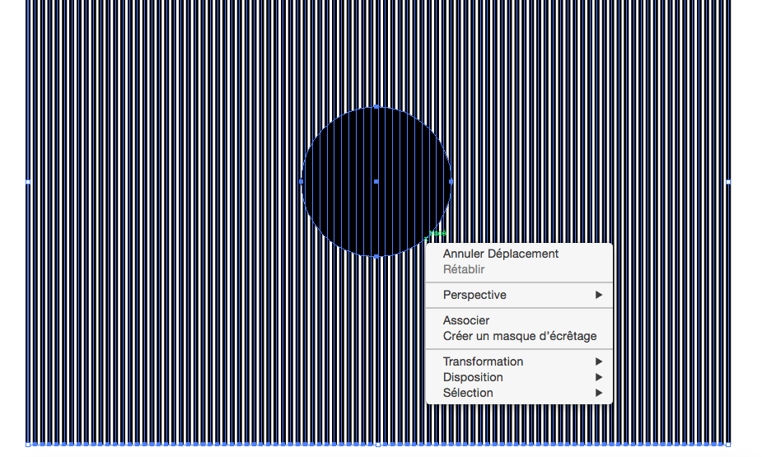Image resolution: width=762 pixels, height=457 pixels.
Task: Click the green tracé smart guide label
Action: tap(437, 234)
